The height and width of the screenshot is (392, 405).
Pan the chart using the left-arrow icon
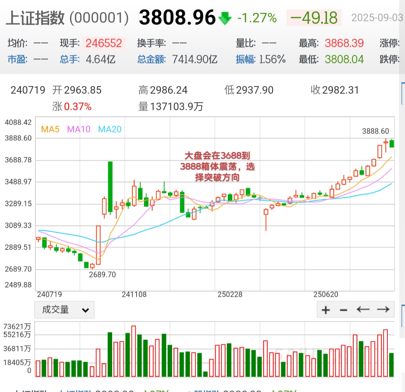click(362, 309)
